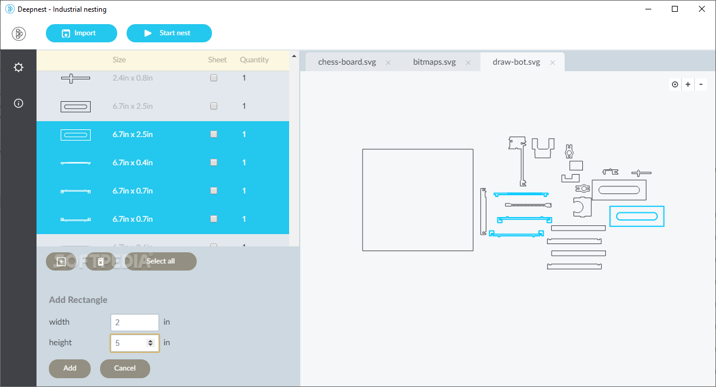The height and width of the screenshot is (387, 716).
Task: Toggle sheet checkbox for first 6.7in x 0.7in part
Action: tap(214, 191)
